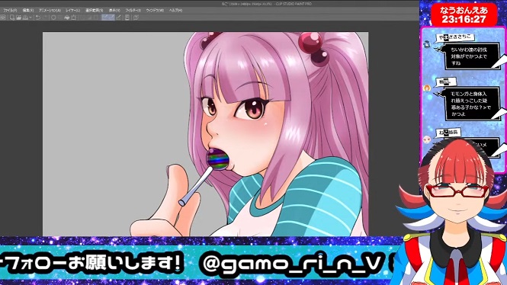507x285 pixels.
Task: Toggle the Snap to Grid button
Action: click(119, 18)
